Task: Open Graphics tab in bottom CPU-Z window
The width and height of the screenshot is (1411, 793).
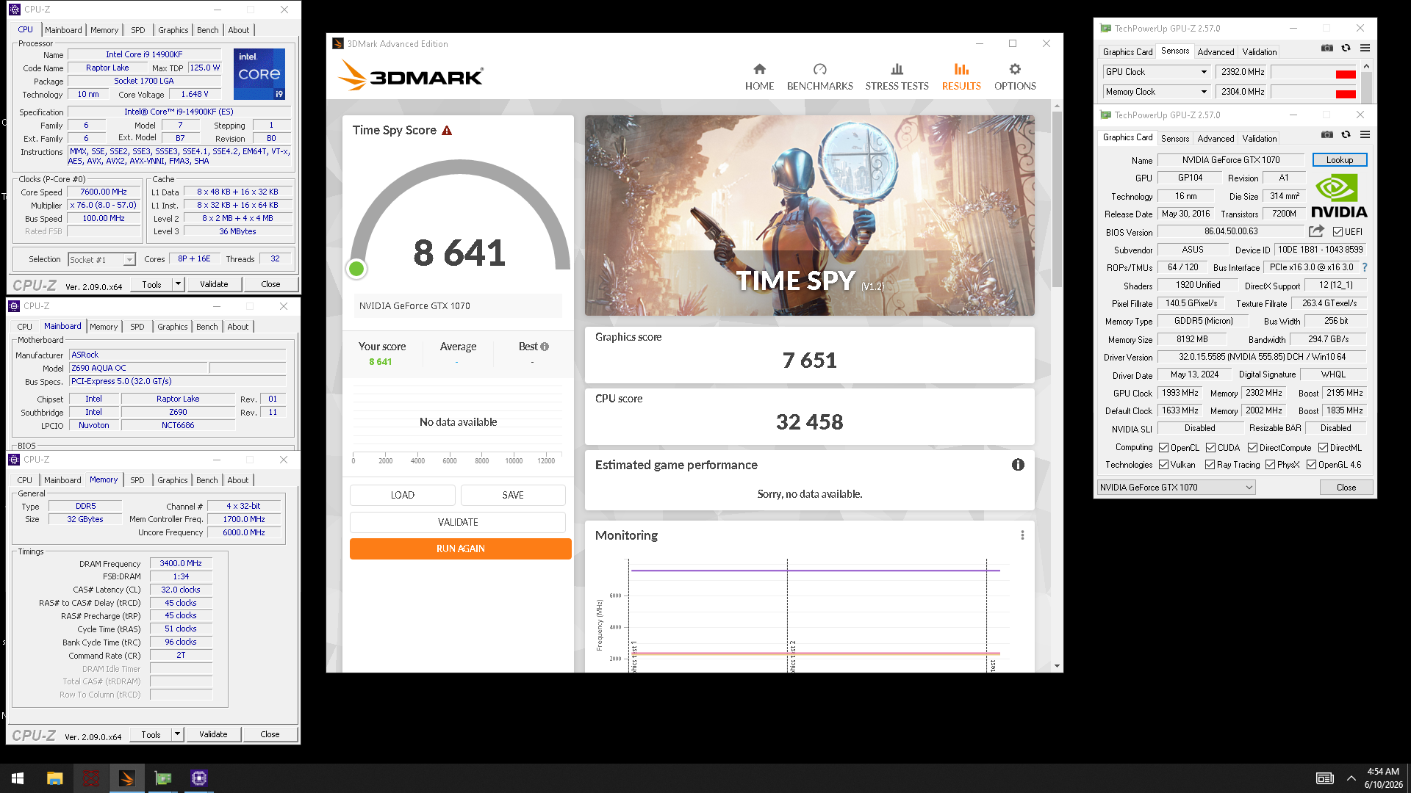Action: 173,480
